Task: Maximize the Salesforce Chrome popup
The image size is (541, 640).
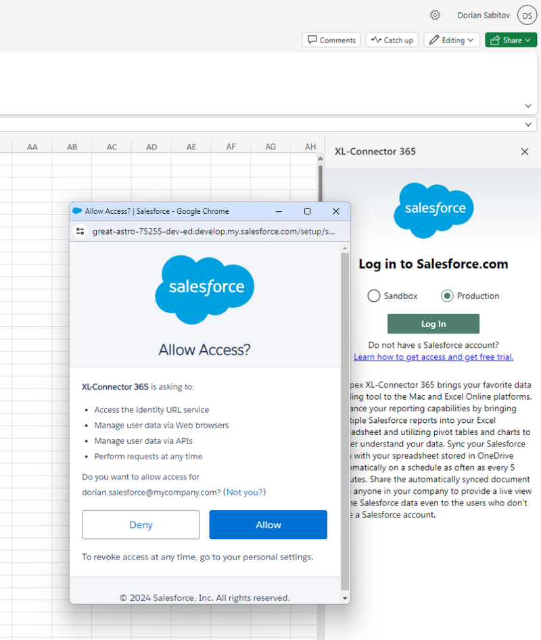Action: 307,212
